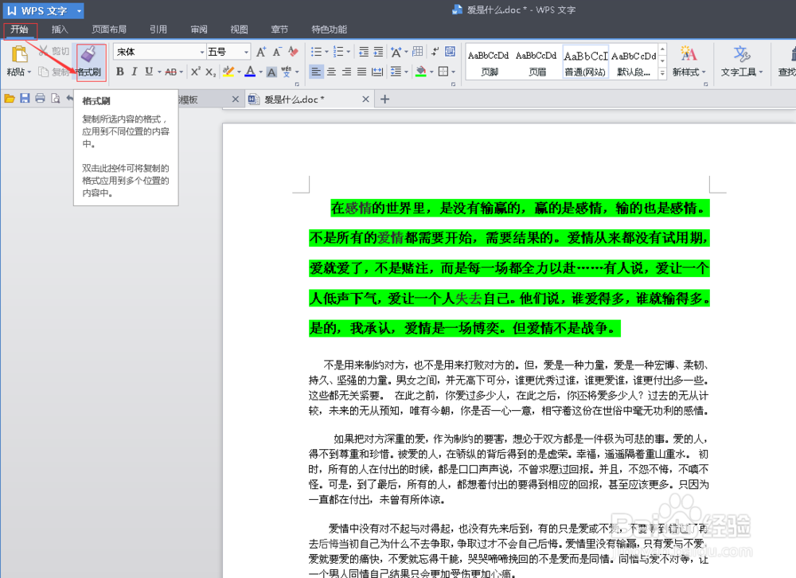Open the 页面布局 ribbon tab
Image resolution: width=796 pixels, height=578 pixels.
click(109, 29)
